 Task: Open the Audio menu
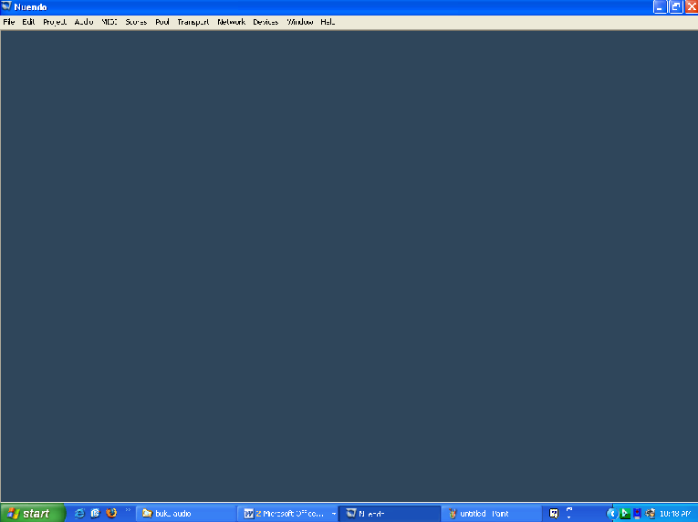click(x=84, y=22)
